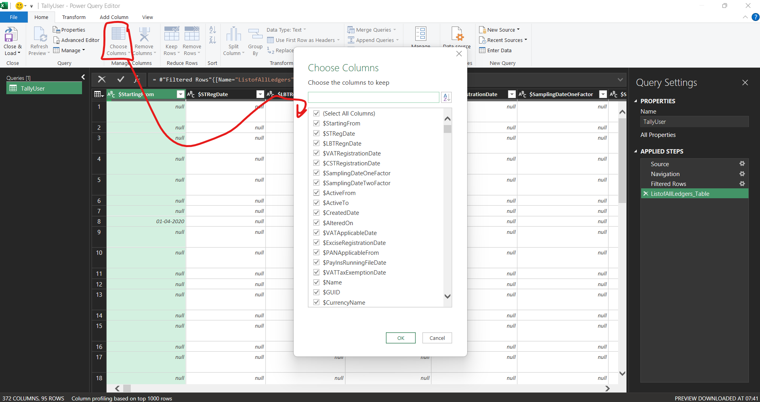Click the Refresh Preview icon
The height and width of the screenshot is (402, 760).
tap(40, 35)
